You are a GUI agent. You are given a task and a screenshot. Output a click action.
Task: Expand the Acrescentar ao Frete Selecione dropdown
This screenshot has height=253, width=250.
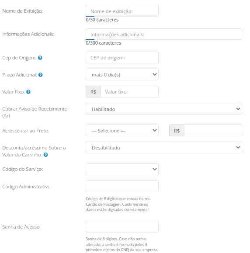click(x=122, y=130)
